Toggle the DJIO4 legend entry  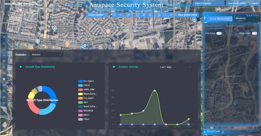[86, 85]
